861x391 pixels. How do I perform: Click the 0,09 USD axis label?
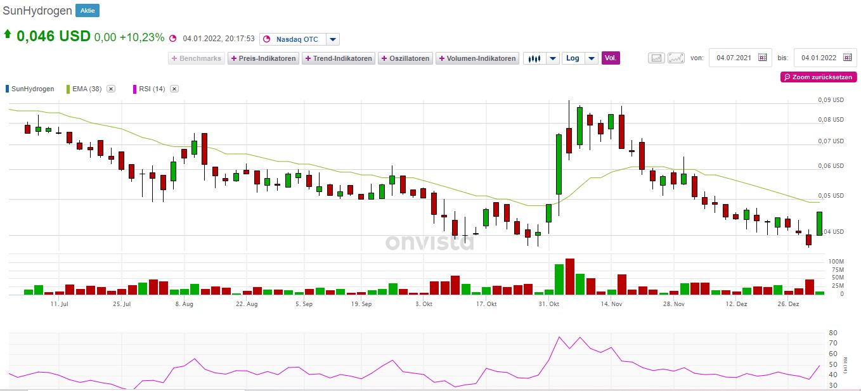[x=831, y=100]
